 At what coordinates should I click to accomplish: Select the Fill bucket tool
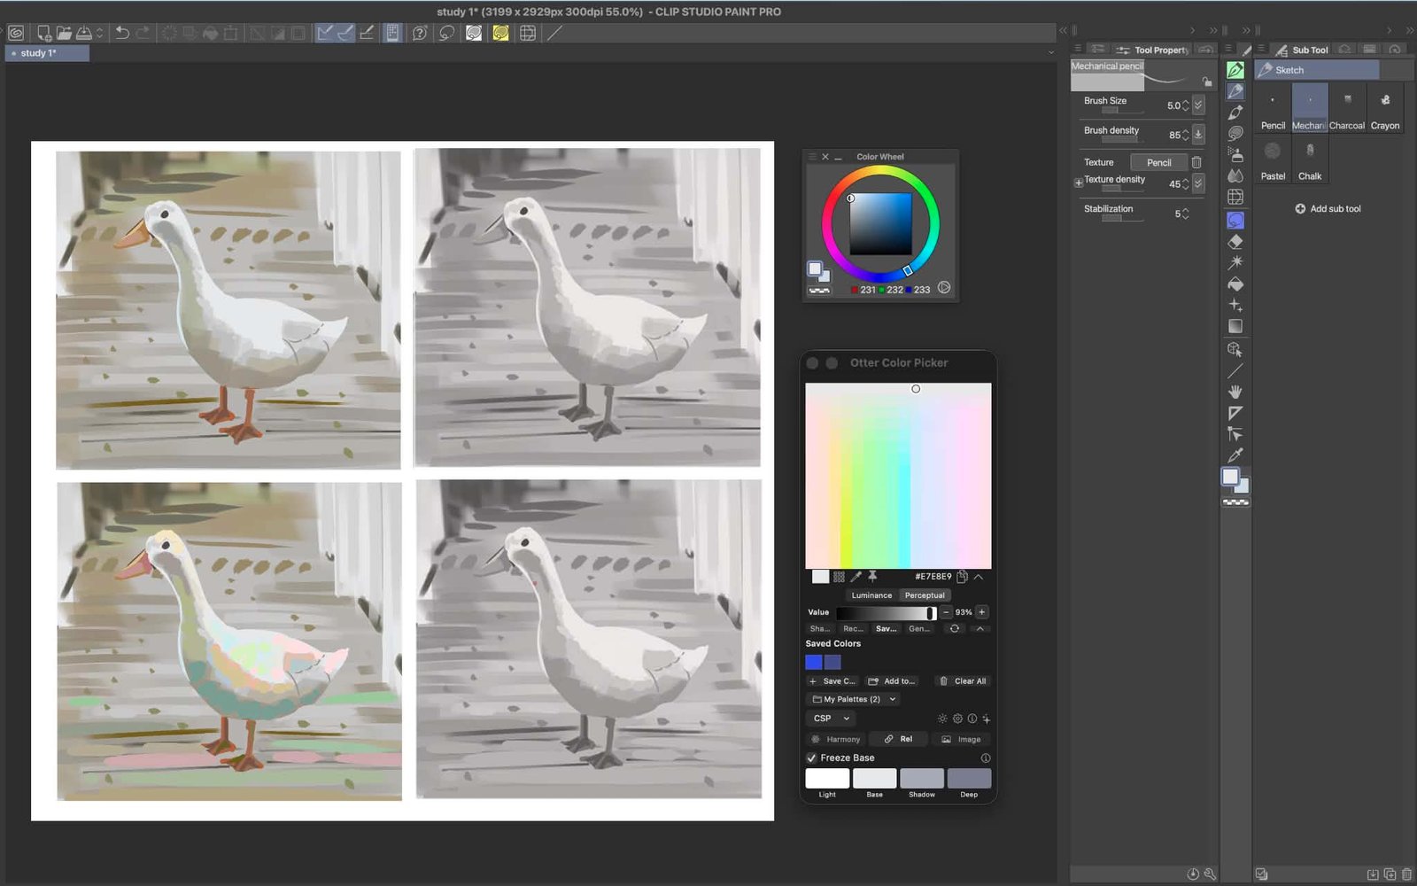[1235, 284]
